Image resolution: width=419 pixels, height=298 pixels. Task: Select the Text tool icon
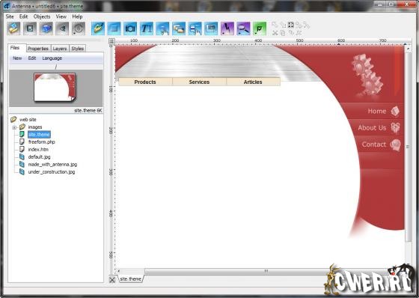tap(147, 28)
